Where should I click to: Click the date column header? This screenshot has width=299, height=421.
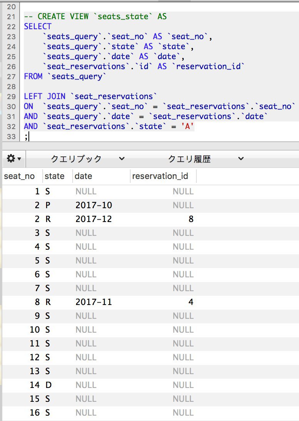pos(83,176)
